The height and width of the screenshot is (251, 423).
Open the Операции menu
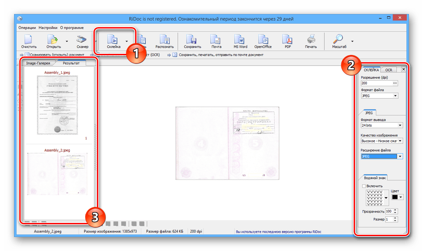27,27
